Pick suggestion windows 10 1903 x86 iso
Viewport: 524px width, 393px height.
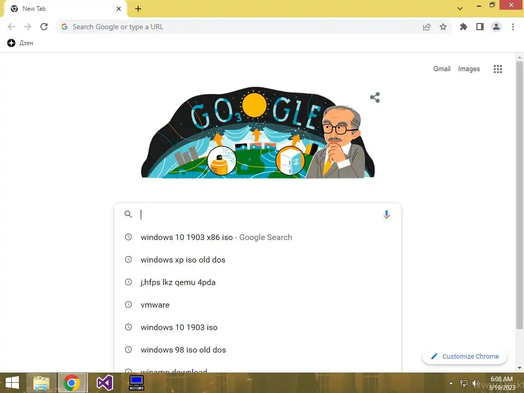(x=257, y=237)
